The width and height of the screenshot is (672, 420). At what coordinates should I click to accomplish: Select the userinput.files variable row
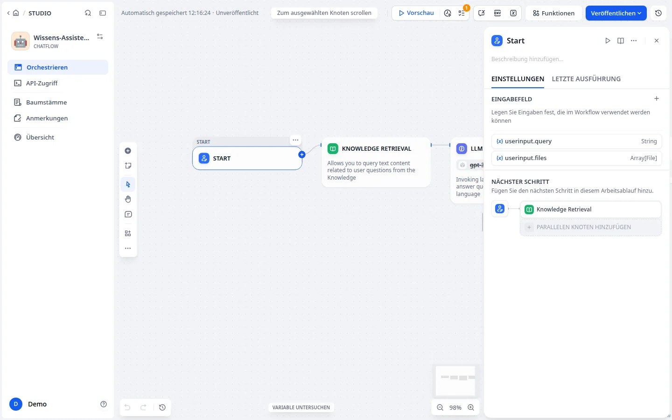point(576,158)
